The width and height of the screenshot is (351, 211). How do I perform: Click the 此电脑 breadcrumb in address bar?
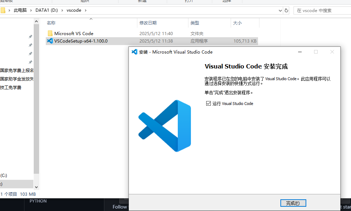(20, 10)
